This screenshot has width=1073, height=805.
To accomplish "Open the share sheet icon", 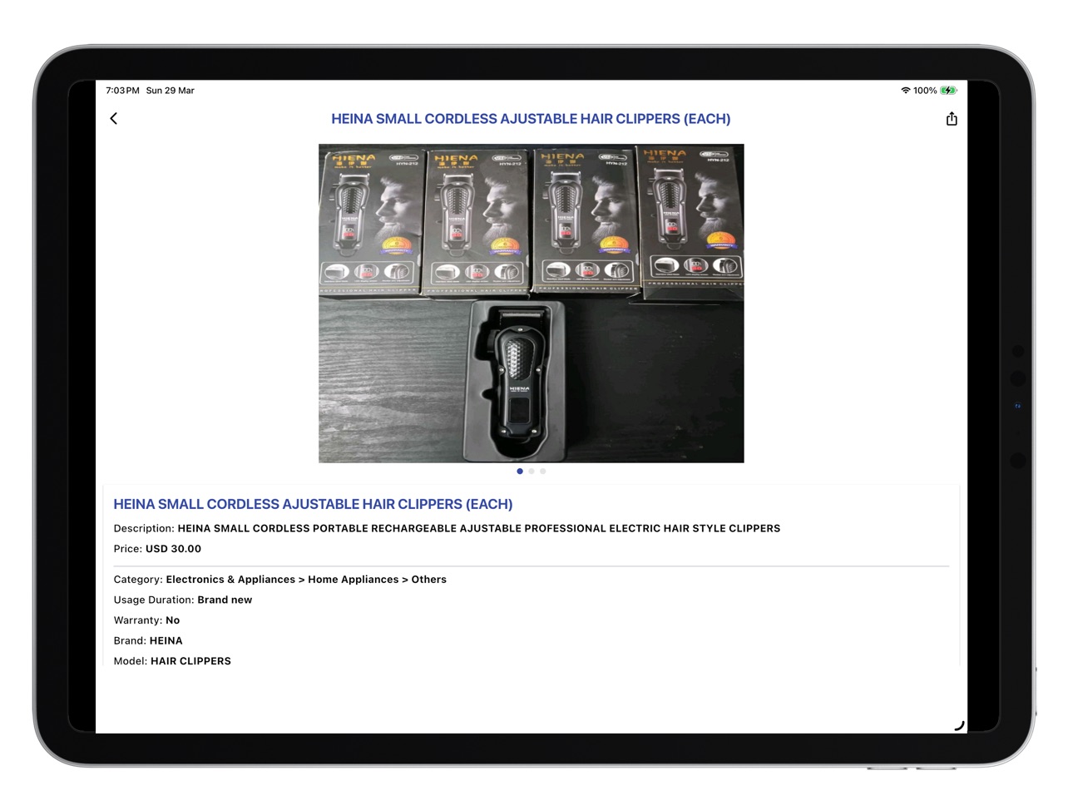I will point(952,119).
